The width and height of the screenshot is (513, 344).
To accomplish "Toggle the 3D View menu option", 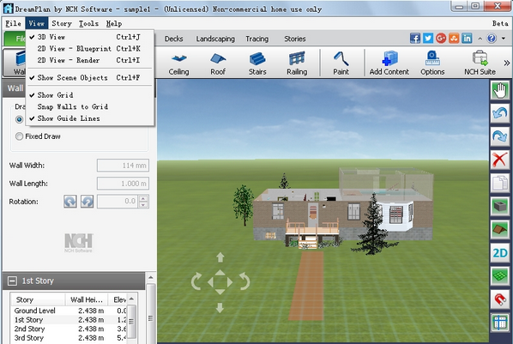I will click(x=89, y=37).
